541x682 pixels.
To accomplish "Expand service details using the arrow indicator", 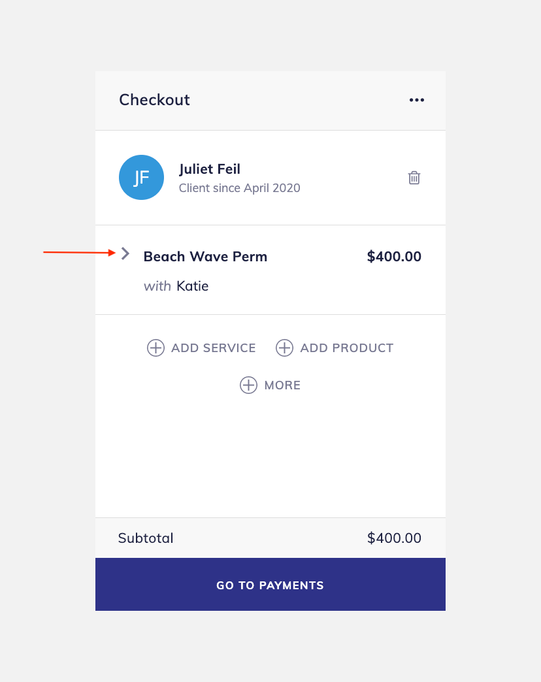I will pyautogui.click(x=125, y=254).
